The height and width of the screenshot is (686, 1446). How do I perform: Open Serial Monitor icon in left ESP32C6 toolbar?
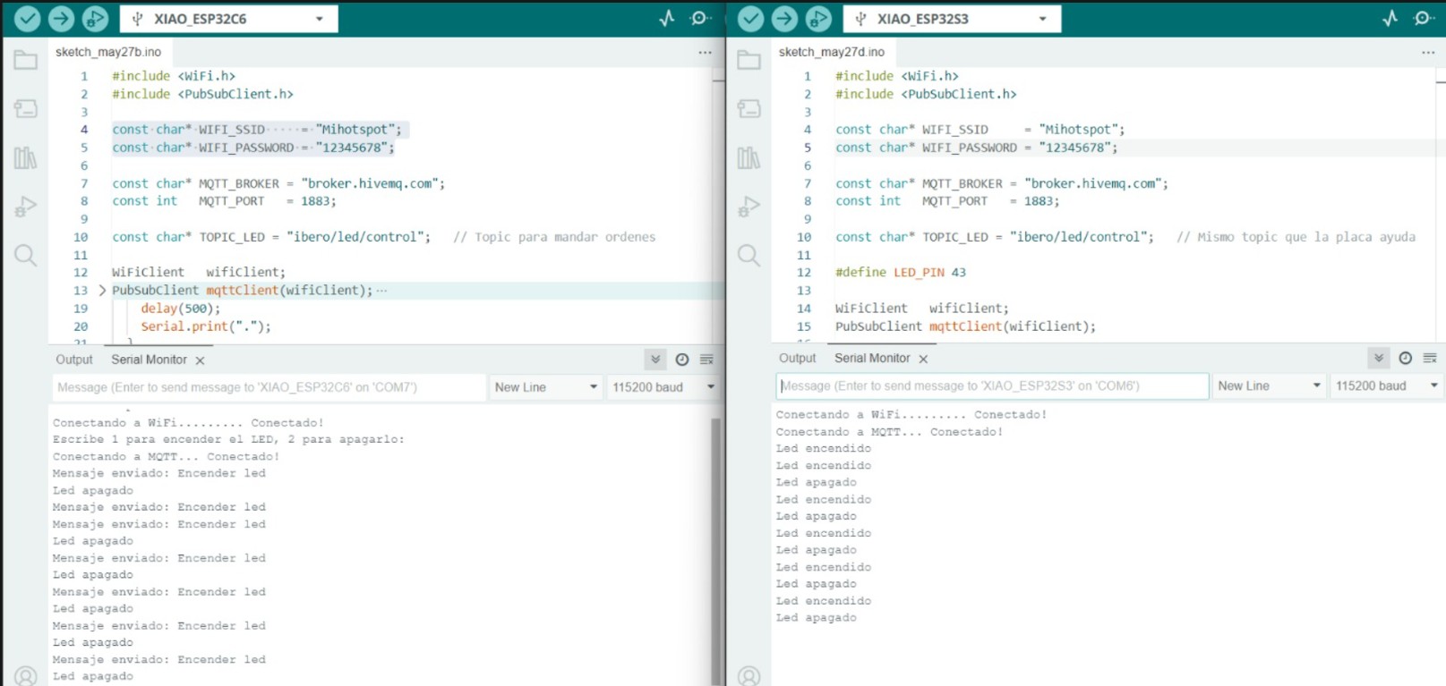pos(701,18)
